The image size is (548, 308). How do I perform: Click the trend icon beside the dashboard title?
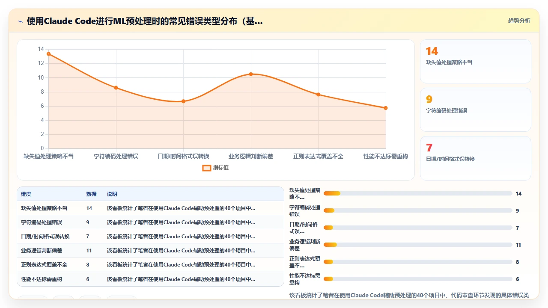pyautogui.click(x=20, y=21)
